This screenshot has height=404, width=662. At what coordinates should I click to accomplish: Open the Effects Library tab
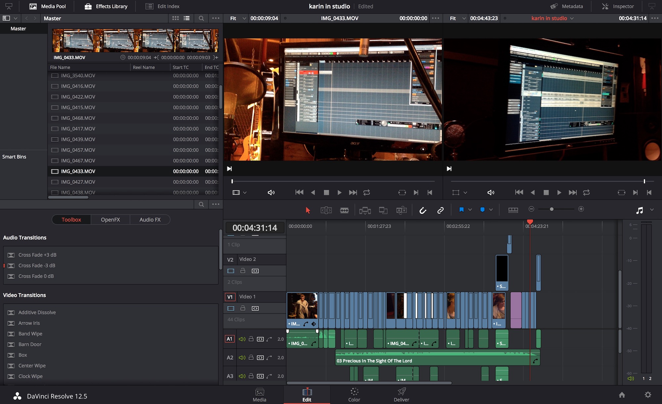(106, 6)
